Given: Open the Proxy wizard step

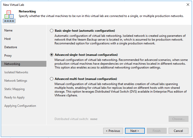Looking at the screenshot, I should pos(8,56).
